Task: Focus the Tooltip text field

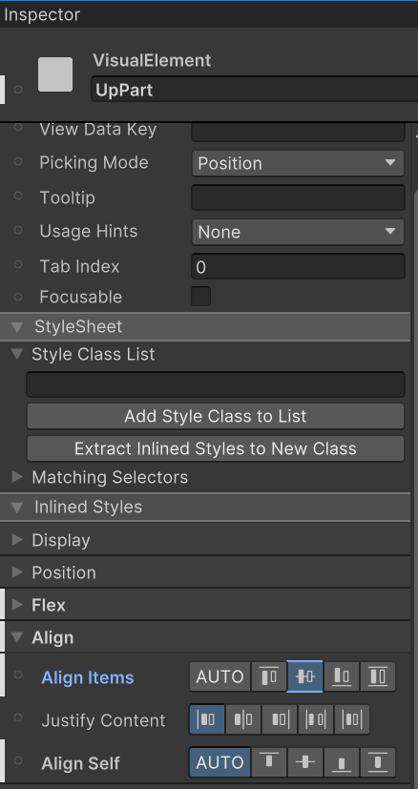Action: click(x=298, y=197)
